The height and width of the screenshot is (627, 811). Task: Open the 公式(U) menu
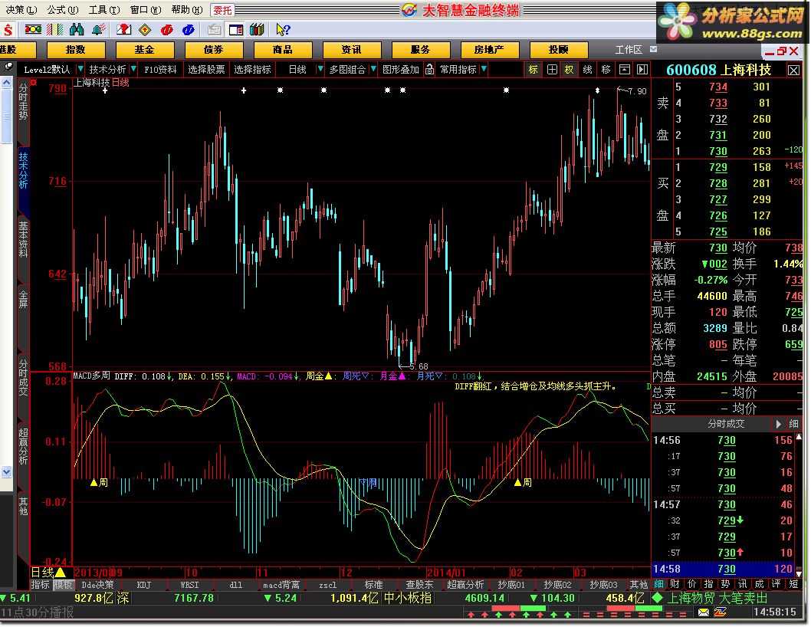[x=63, y=10]
